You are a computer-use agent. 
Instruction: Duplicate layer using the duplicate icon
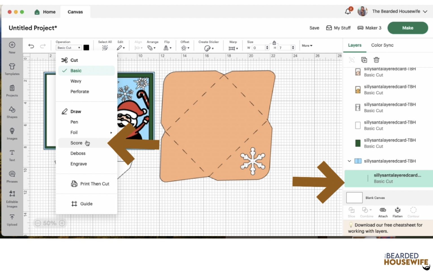point(364,60)
